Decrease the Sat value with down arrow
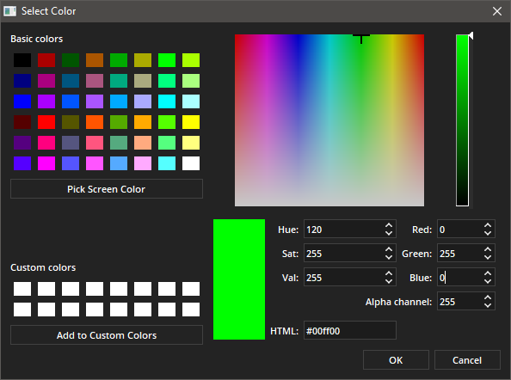 coord(389,257)
